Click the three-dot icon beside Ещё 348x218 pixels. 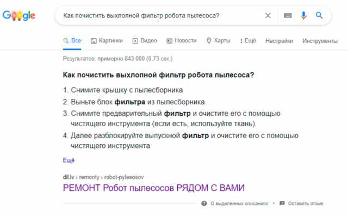point(241,41)
